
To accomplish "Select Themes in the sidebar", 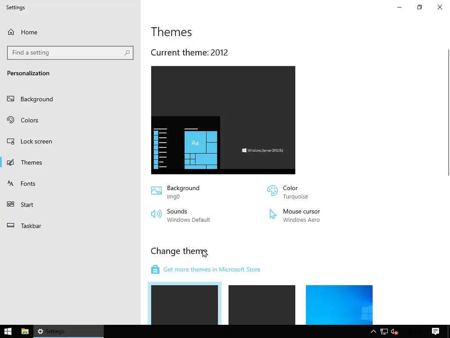I will point(70,162).
